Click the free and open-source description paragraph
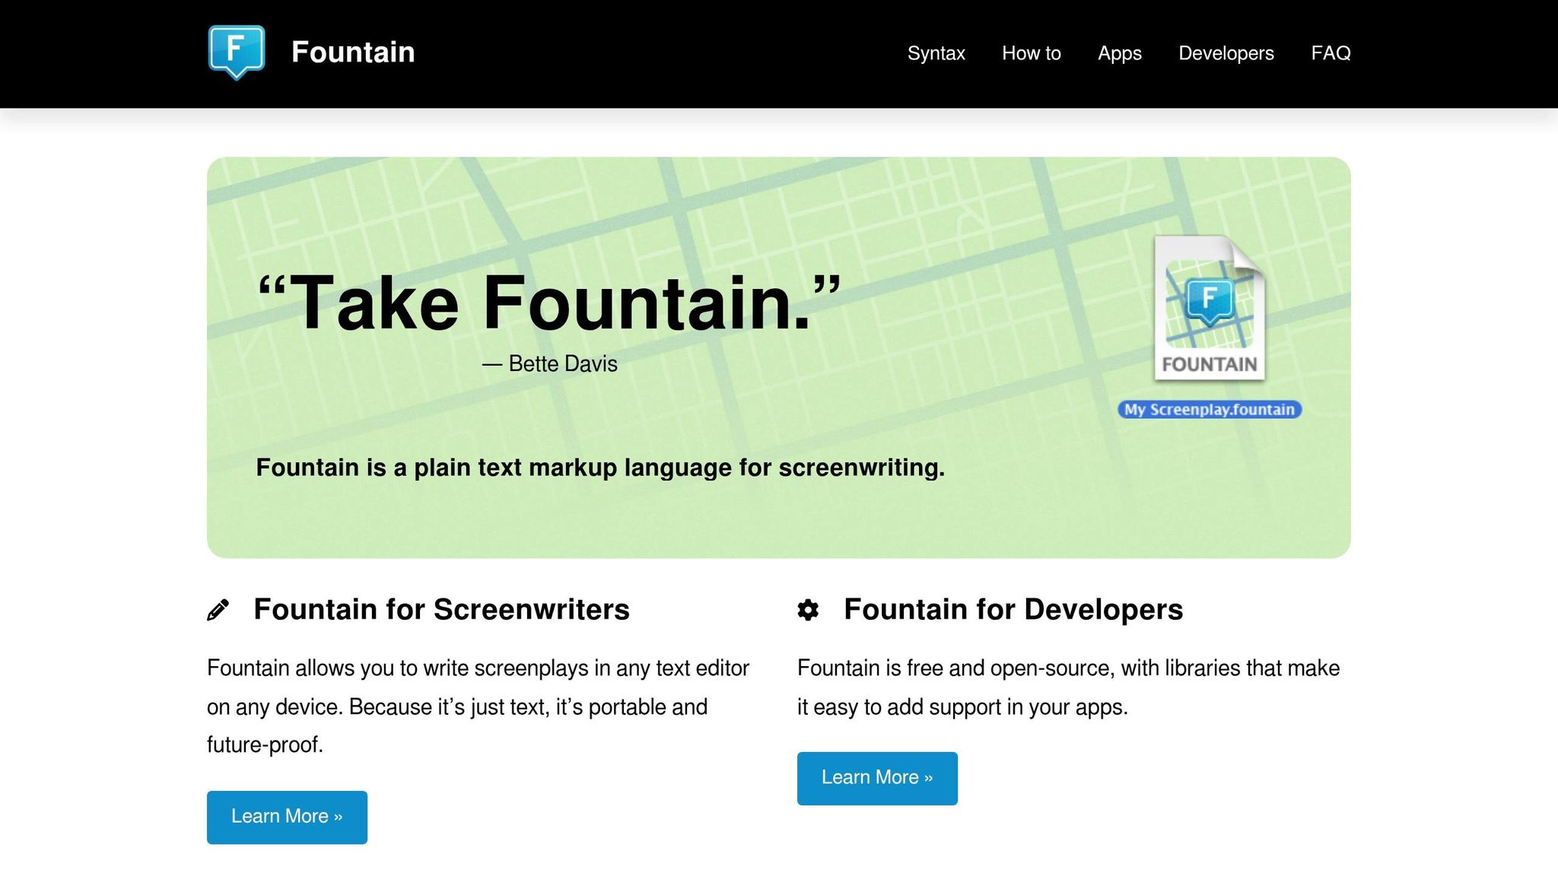The height and width of the screenshot is (876, 1558). point(1068,687)
